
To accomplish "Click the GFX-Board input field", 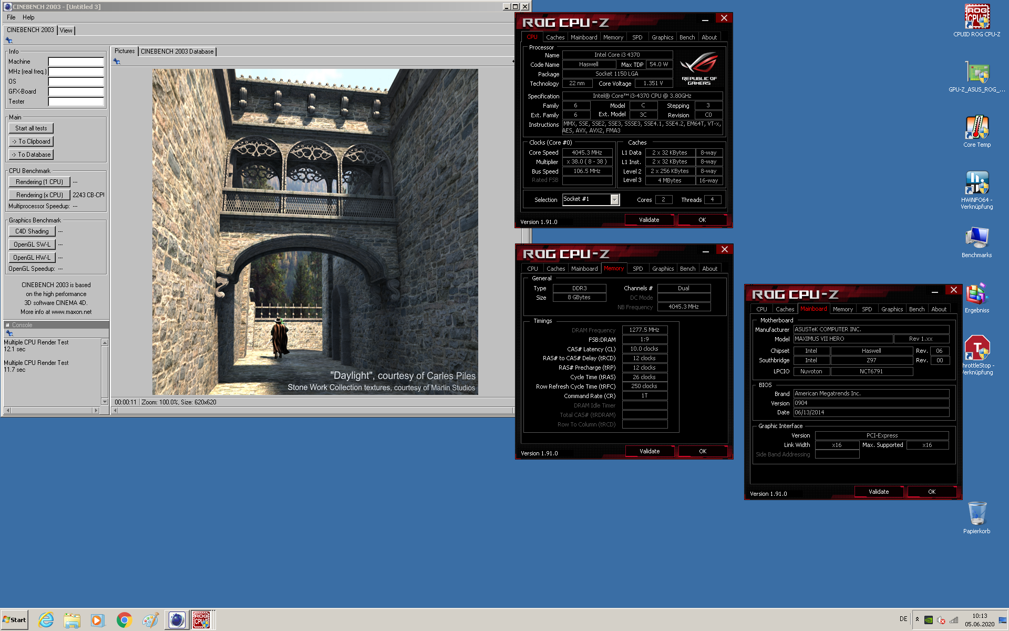I will pyautogui.click(x=76, y=91).
